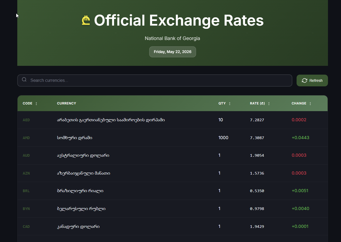Viewport: 341px width, 242px height.
Task: Click the CURRENCY column header
Action: tap(66, 103)
